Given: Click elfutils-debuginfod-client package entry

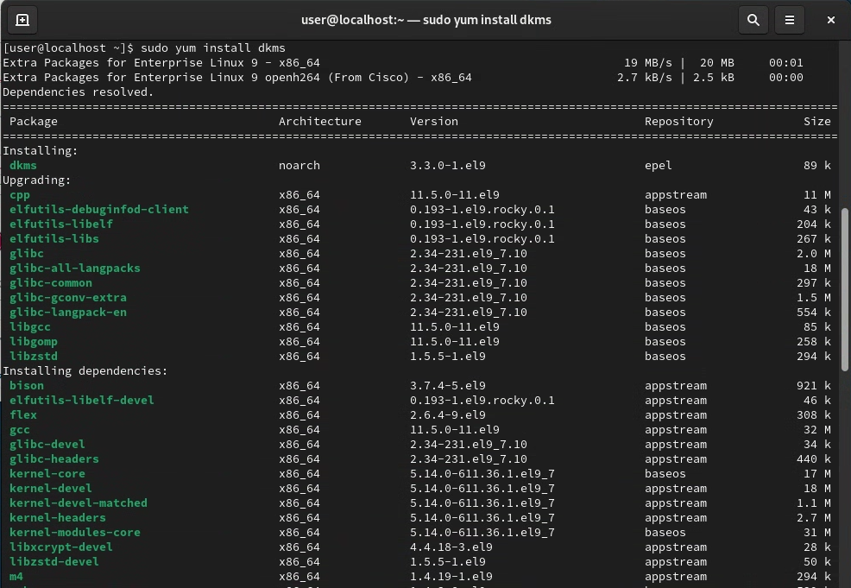Looking at the screenshot, I should tap(98, 210).
